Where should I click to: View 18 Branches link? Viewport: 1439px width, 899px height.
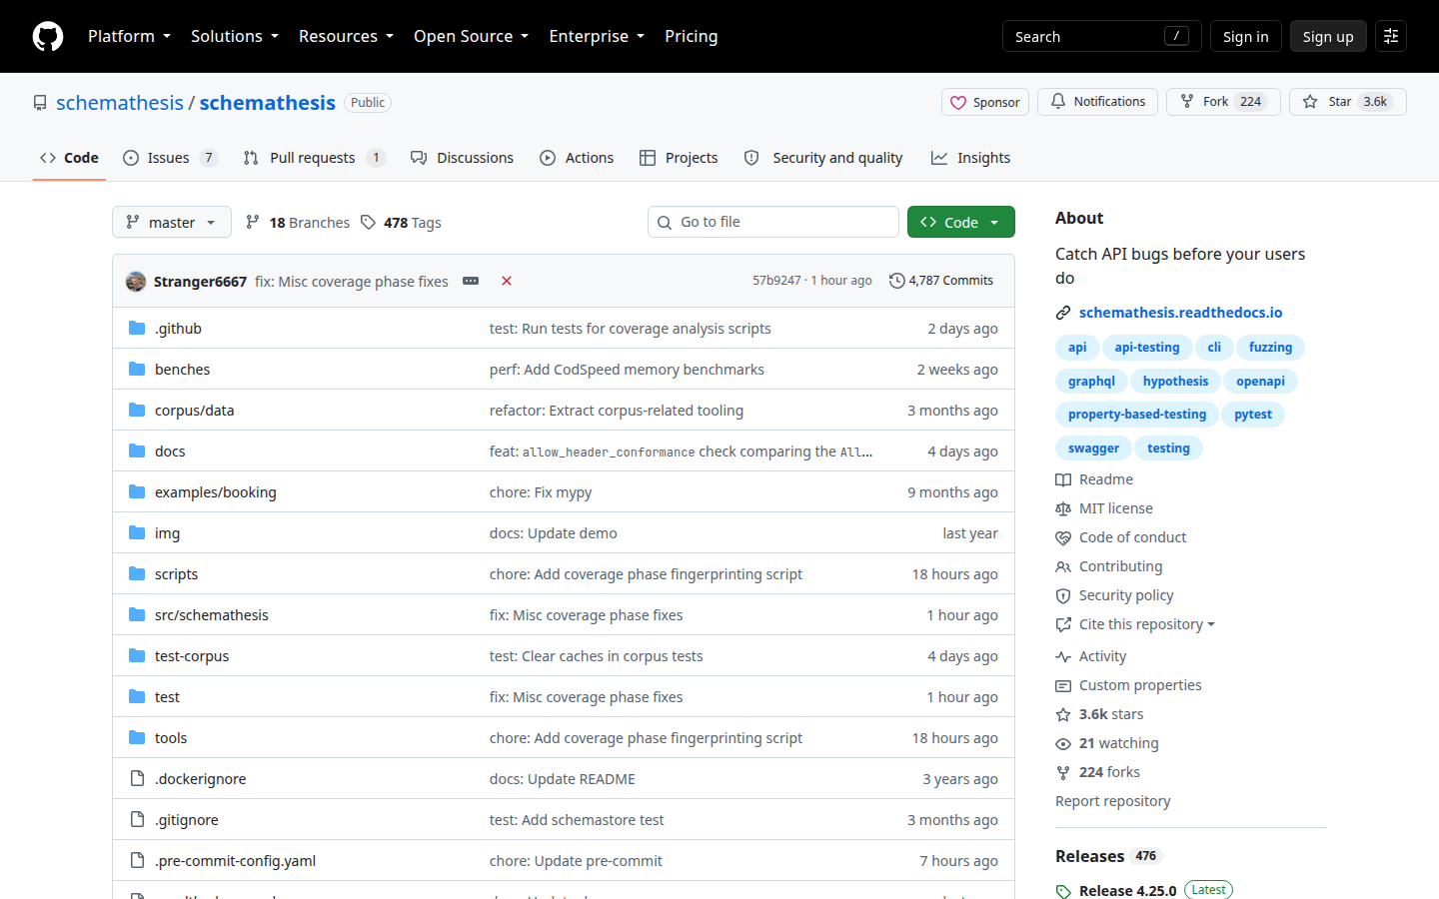tap(299, 223)
